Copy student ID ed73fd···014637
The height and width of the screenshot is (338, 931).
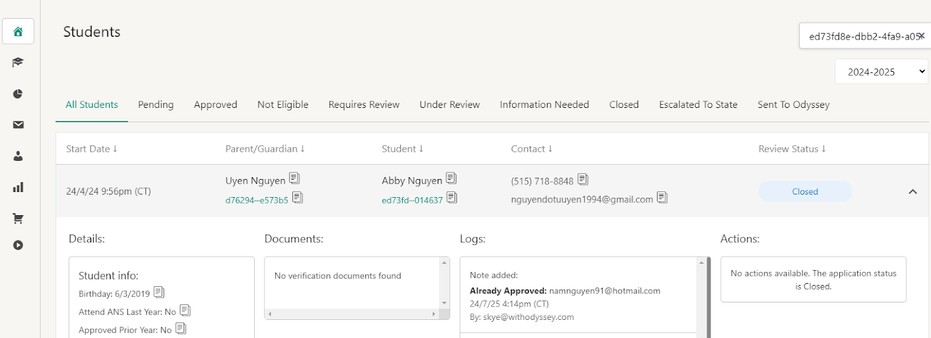(452, 197)
